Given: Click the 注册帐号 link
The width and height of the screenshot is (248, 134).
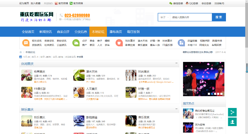Looking at the screenshot, I should pos(219,3).
